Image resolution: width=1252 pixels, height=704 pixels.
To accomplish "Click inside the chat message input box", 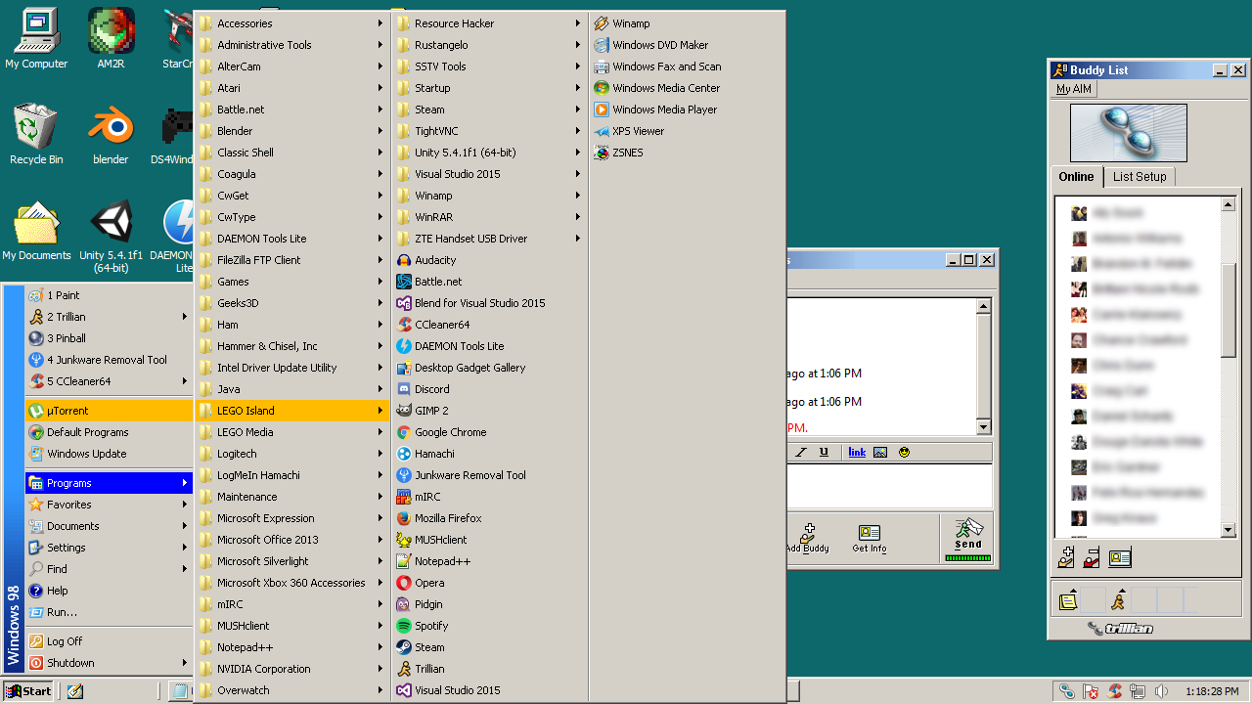I will pyautogui.click(x=890, y=486).
